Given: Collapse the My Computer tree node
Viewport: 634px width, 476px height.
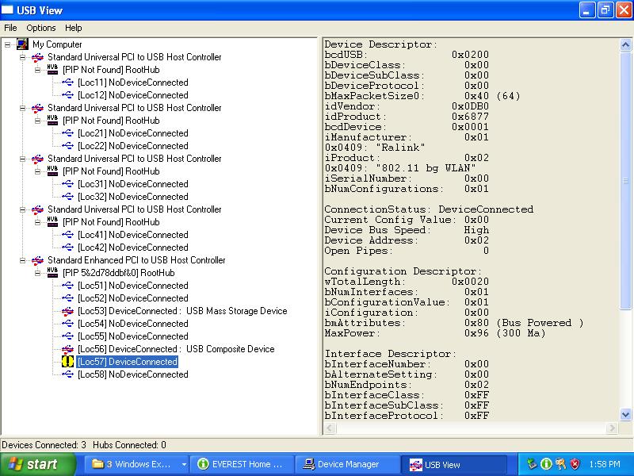Looking at the screenshot, I should (x=8, y=44).
